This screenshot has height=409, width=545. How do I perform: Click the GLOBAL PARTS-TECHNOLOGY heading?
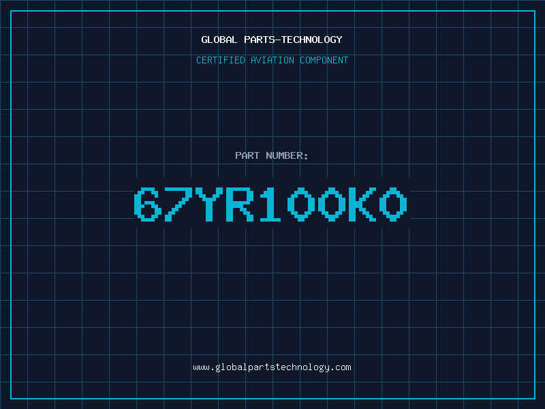tap(272, 40)
